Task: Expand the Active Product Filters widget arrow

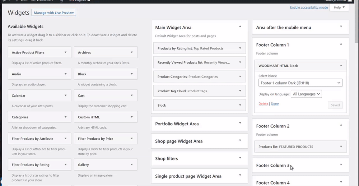Action: (65, 52)
